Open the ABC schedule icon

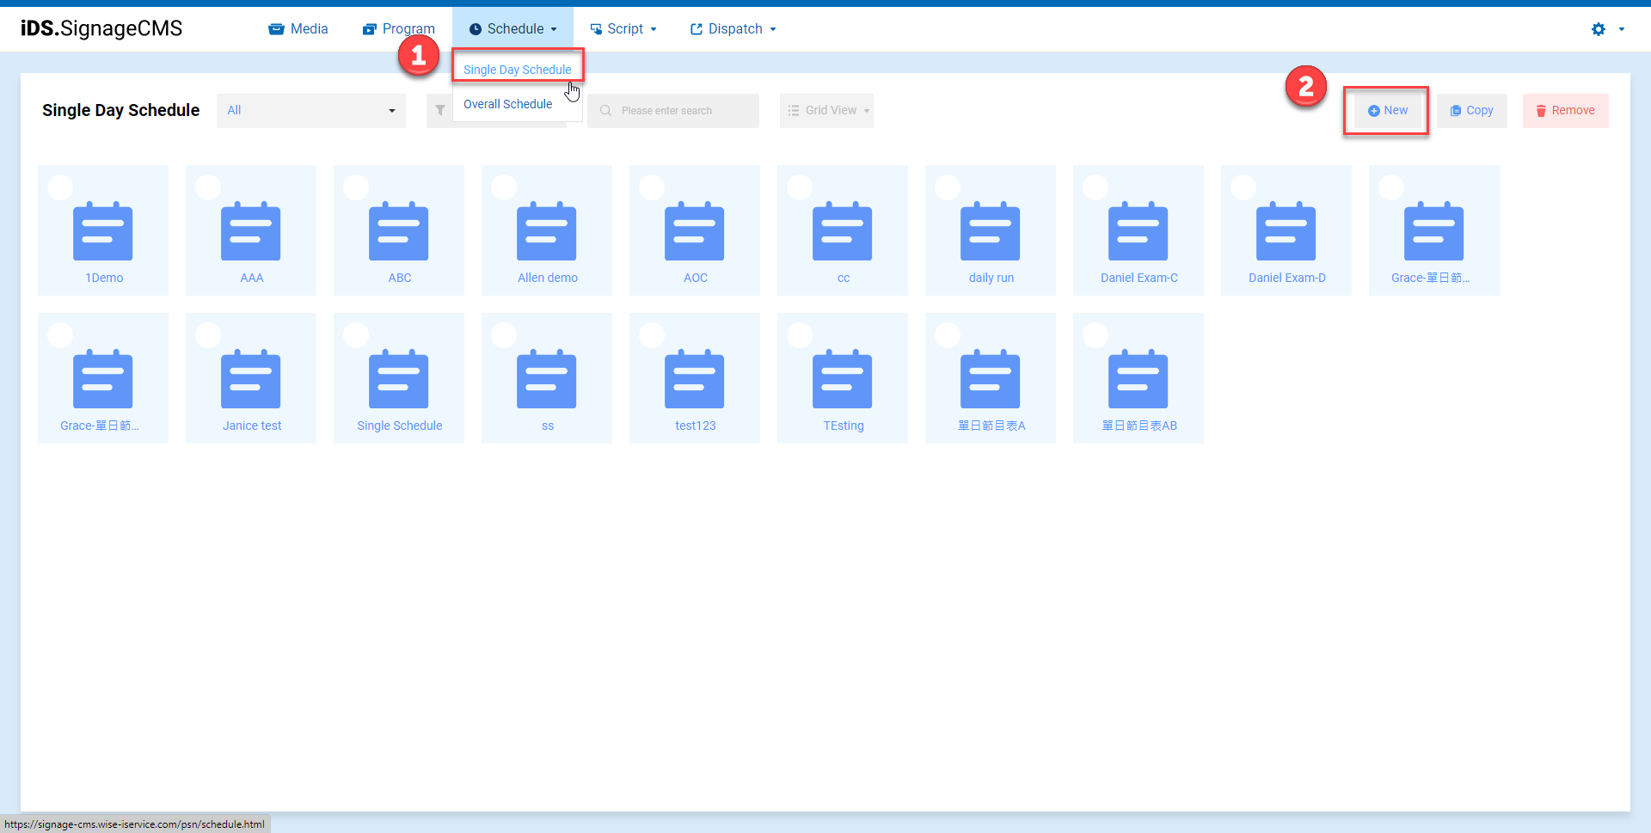[399, 231]
